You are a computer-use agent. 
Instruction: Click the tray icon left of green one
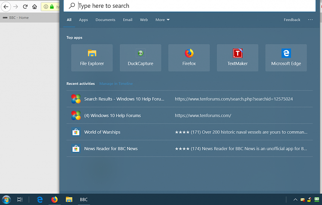coord(309,199)
